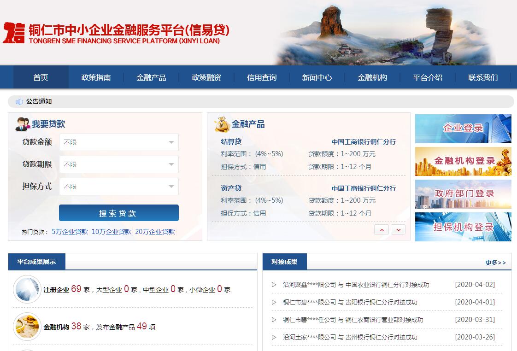Select 信用查询 in the navigation bar

point(262,77)
